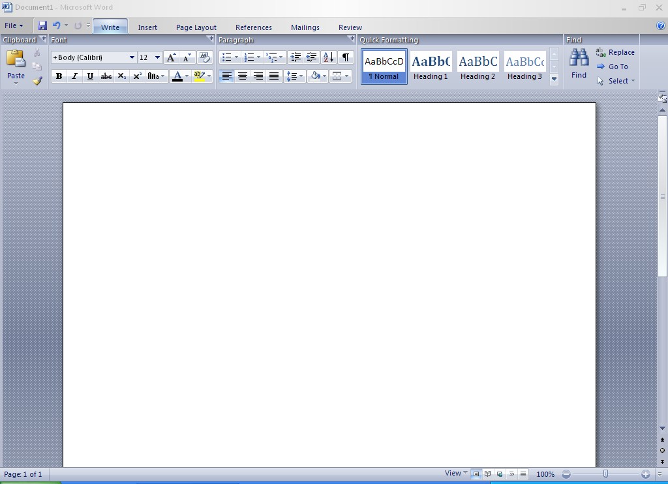
Task: Apply subscript formatting
Action: (122, 76)
